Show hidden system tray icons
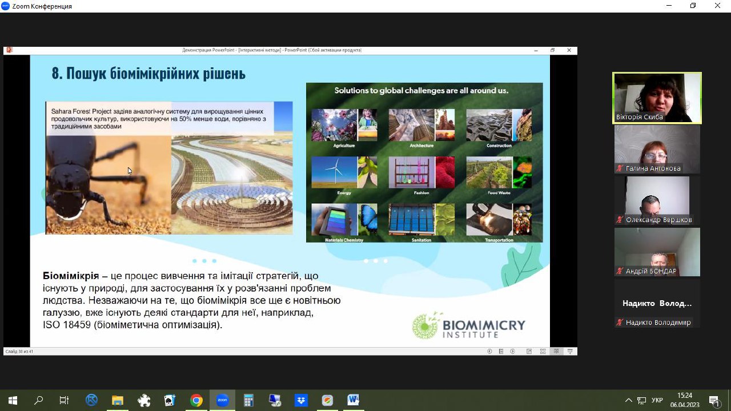731x411 pixels. 629,400
